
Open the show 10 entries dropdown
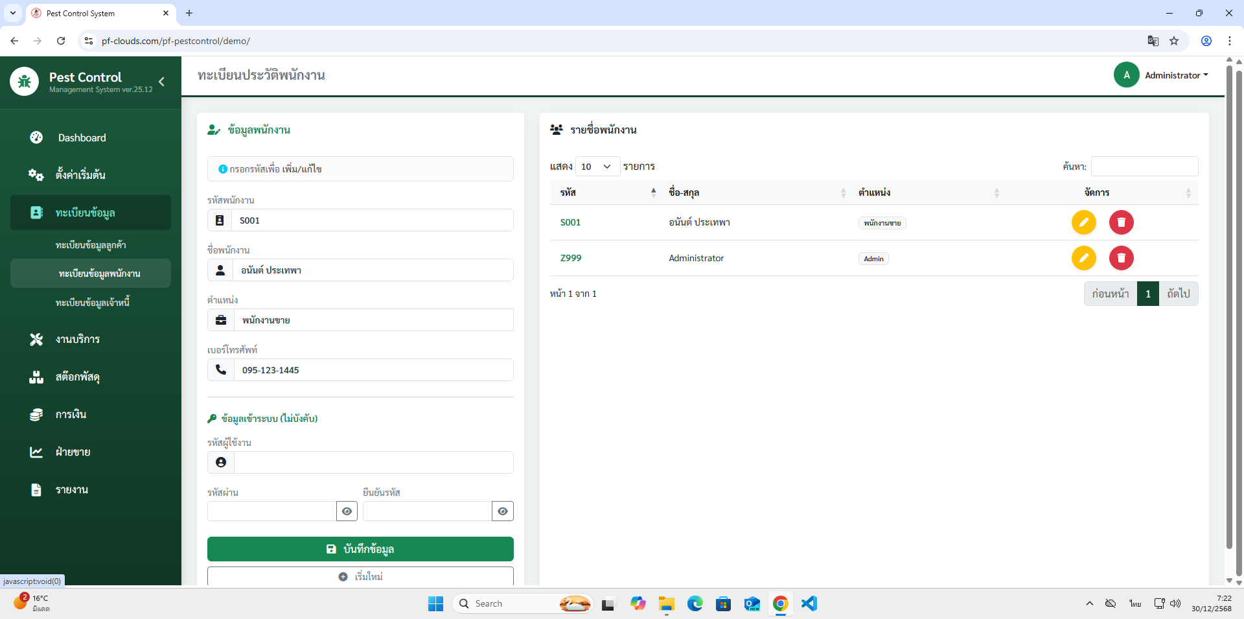(x=597, y=167)
